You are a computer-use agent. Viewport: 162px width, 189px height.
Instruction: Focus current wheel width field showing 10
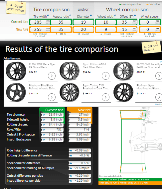click(x=106, y=22)
